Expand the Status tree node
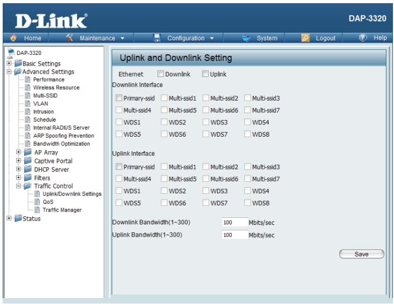Image resolution: width=394 pixels, height=304 pixels. tap(9, 218)
